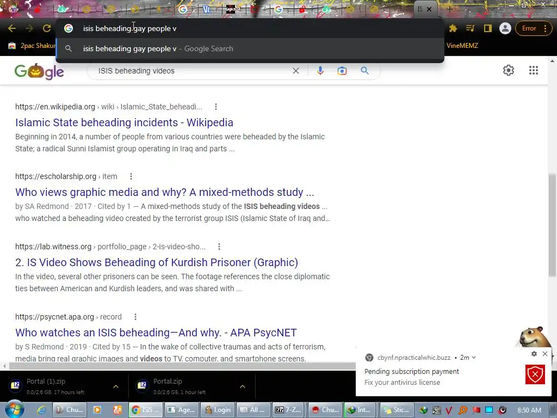This screenshot has height=418, width=557.
Task: Click the search magnifier tray icon
Action: coord(463,410)
